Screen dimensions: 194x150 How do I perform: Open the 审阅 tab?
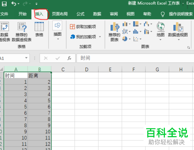coord(114,14)
